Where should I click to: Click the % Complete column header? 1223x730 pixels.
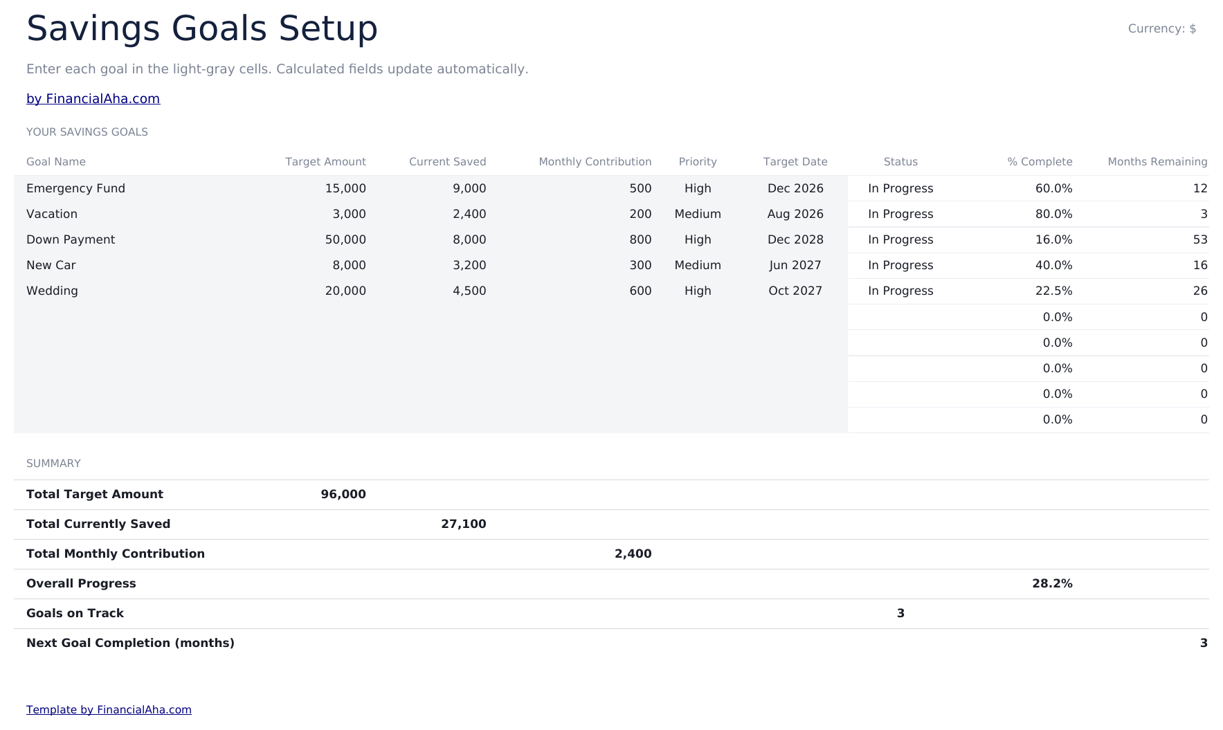[1040, 161]
